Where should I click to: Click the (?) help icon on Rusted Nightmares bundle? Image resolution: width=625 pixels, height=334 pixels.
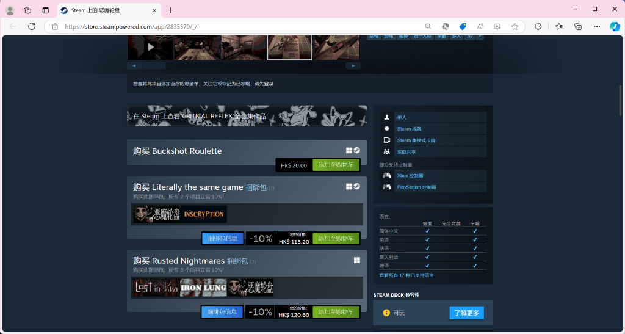253,262
